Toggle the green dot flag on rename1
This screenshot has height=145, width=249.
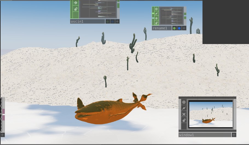click(174, 28)
